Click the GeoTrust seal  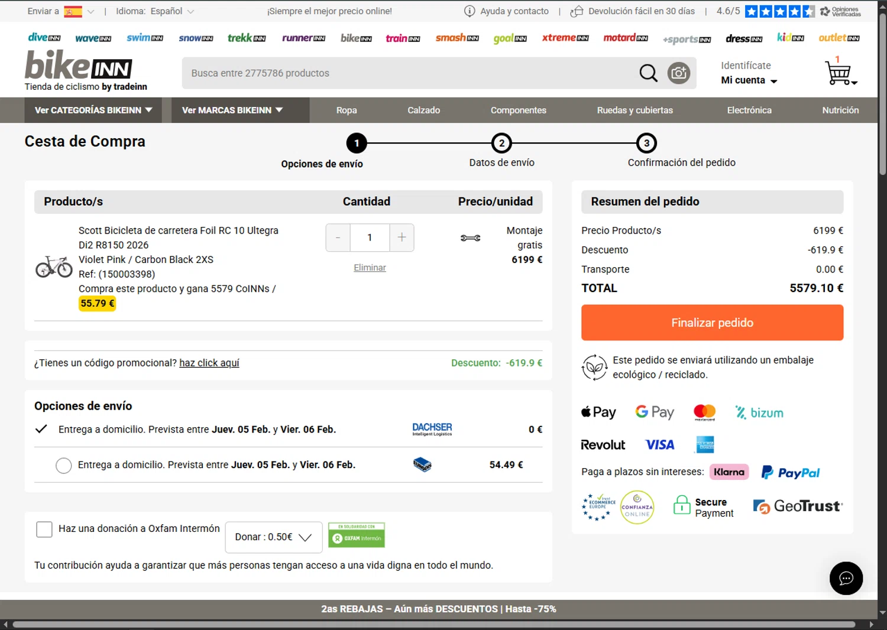(798, 506)
